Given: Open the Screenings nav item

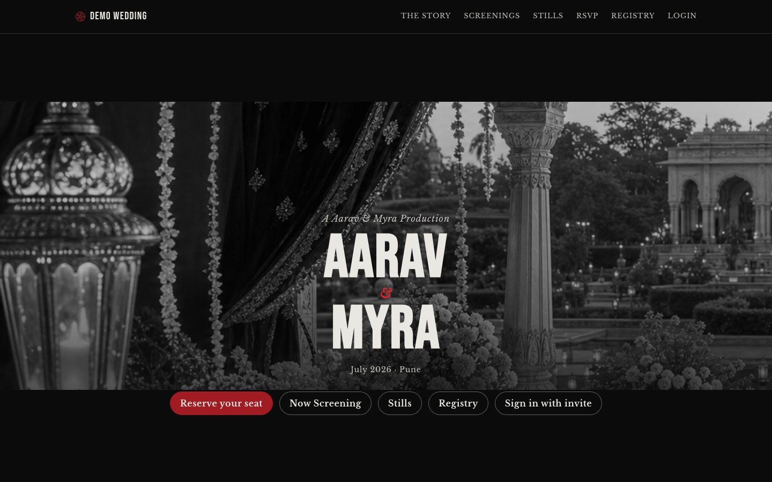Looking at the screenshot, I should 492,16.
